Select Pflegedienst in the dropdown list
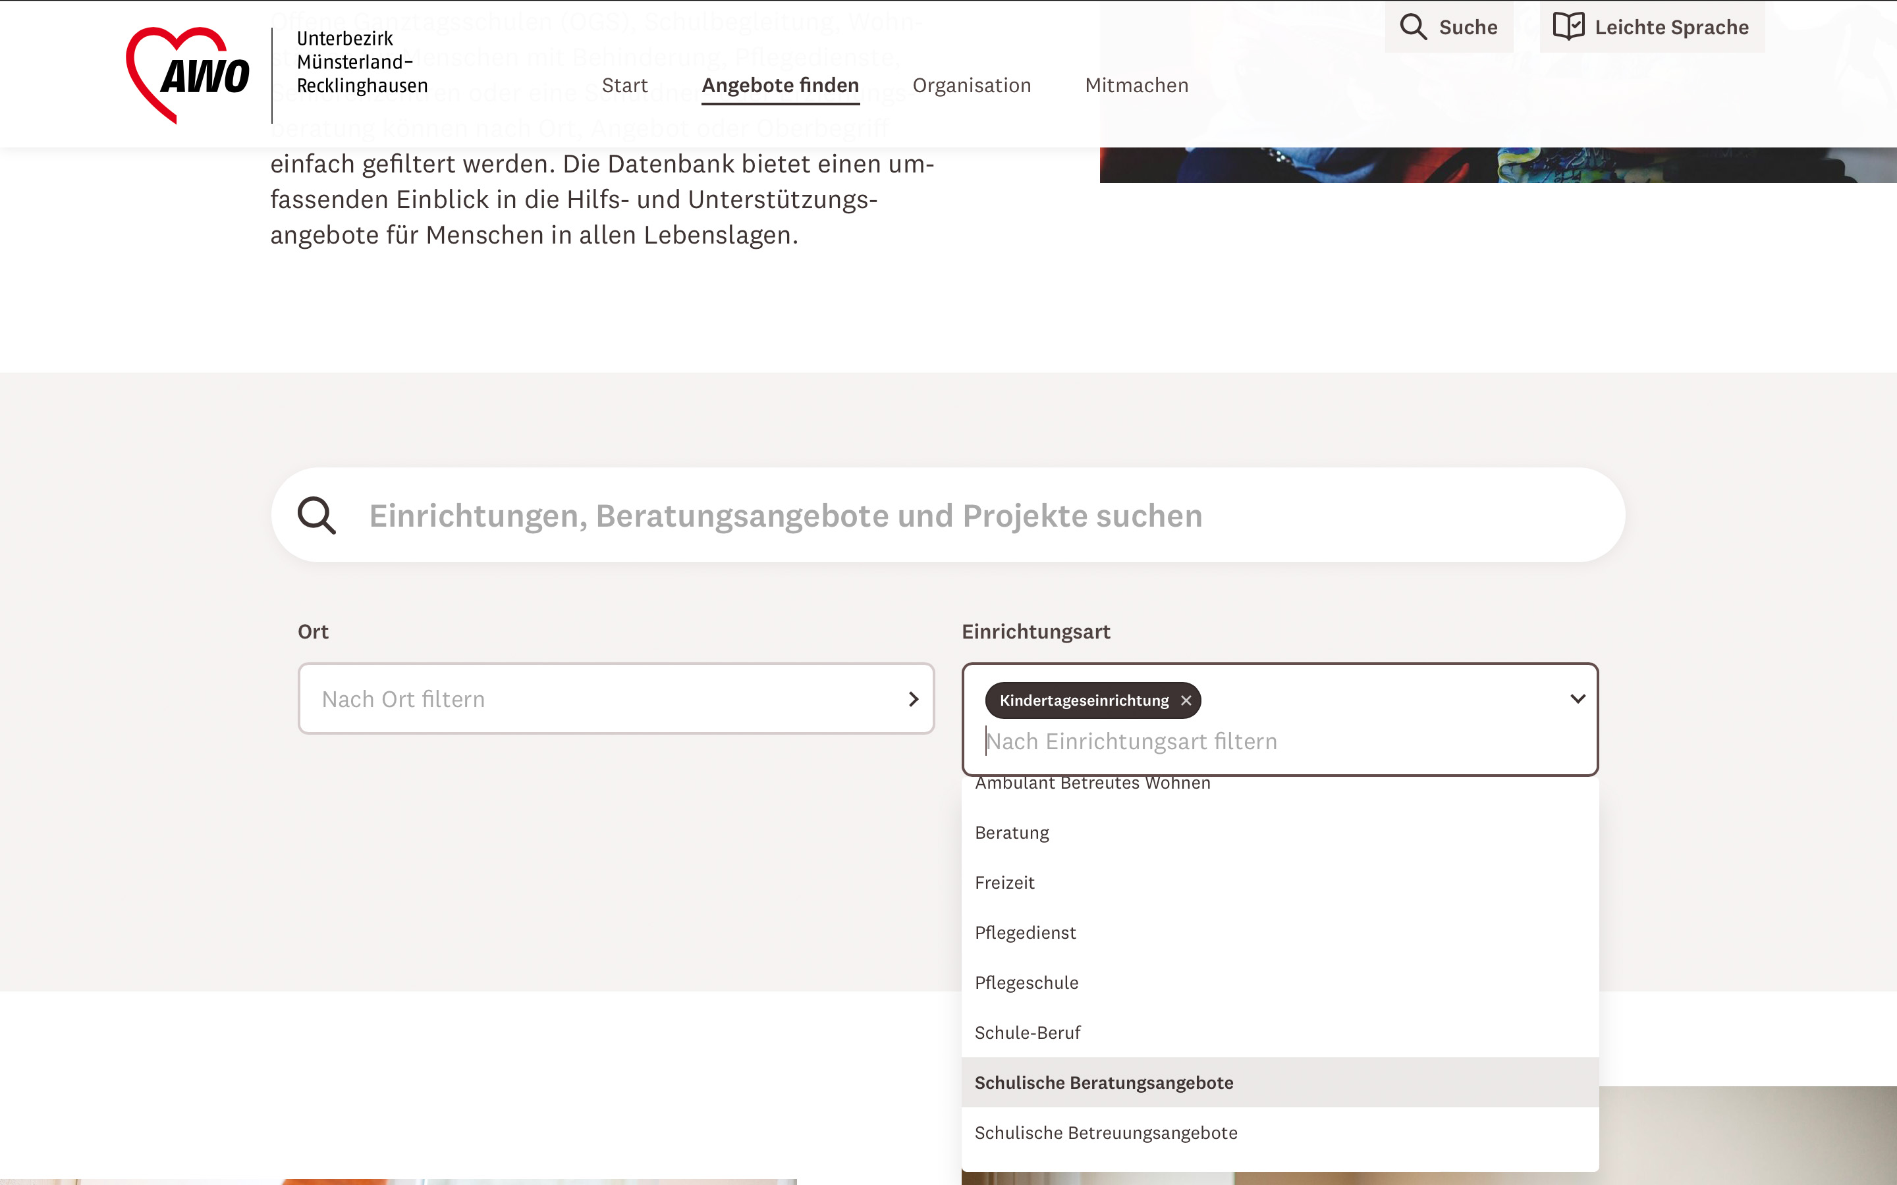The image size is (1897, 1185). (x=1026, y=933)
